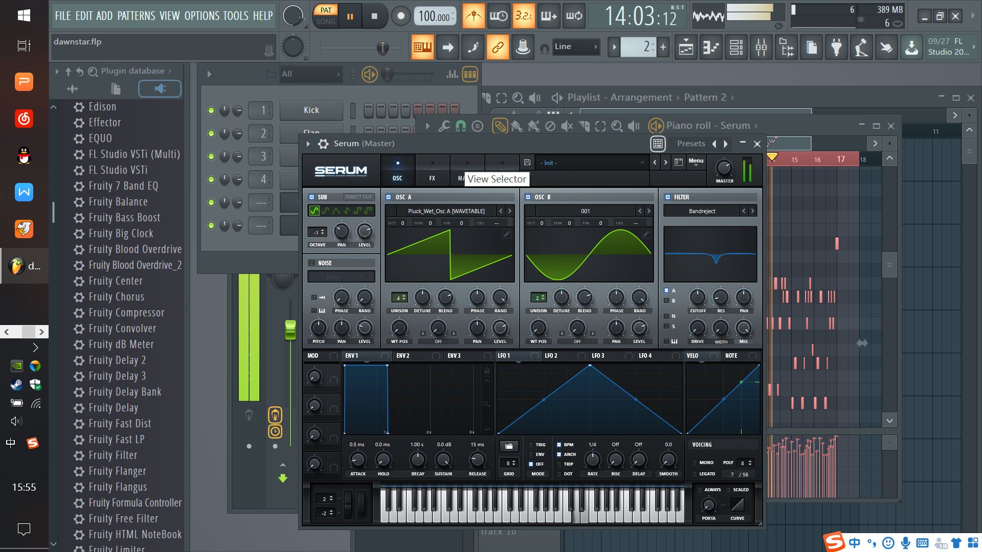Open the Piano roll view button
Viewport: 982px width, 552px height.
click(711, 48)
